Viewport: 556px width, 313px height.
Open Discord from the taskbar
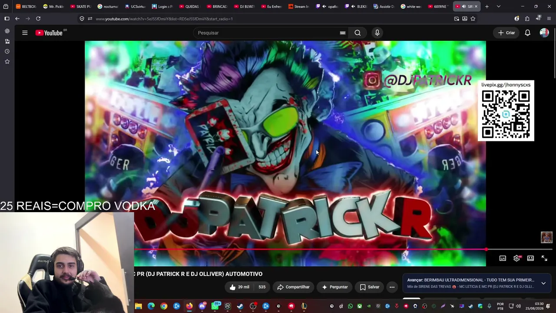pyautogui.click(x=202, y=306)
